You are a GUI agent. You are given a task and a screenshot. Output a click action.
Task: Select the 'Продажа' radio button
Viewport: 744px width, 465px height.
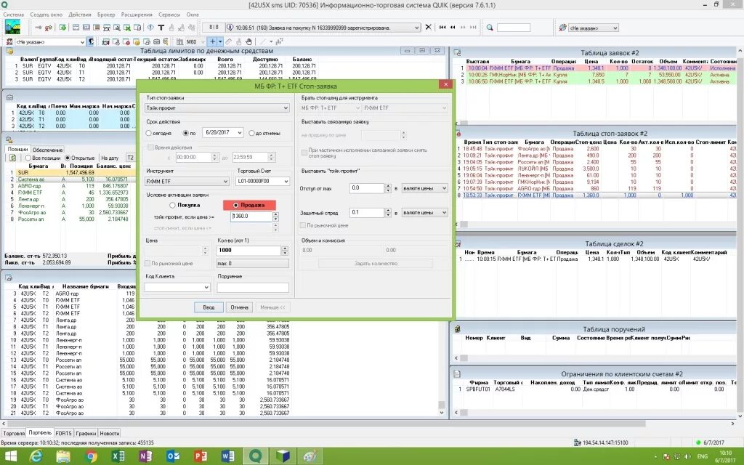[236, 205]
